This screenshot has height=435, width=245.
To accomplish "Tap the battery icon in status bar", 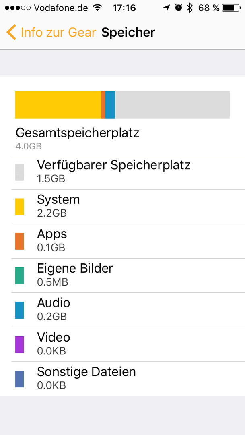I will 232,8.
